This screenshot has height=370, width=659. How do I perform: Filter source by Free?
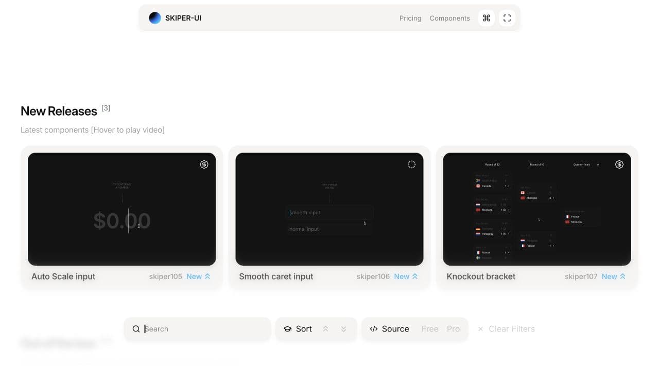pyautogui.click(x=430, y=329)
